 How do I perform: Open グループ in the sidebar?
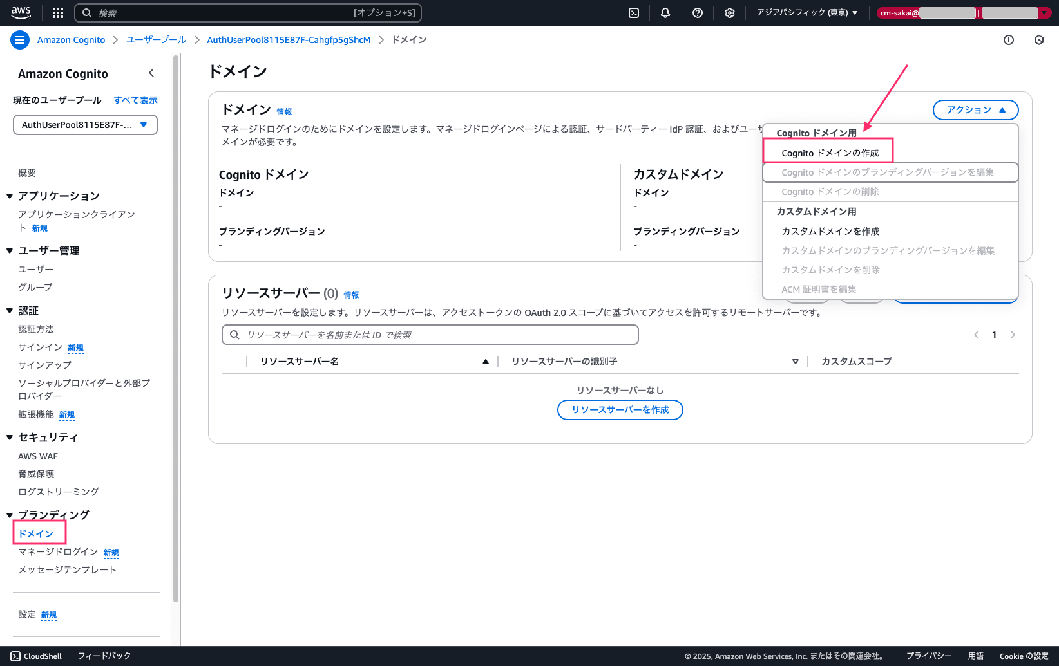[x=35, y=287]
